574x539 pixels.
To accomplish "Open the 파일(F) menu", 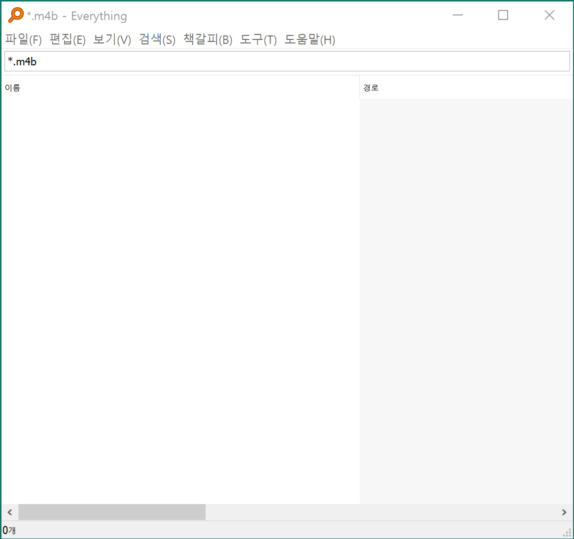I will 23,39.
